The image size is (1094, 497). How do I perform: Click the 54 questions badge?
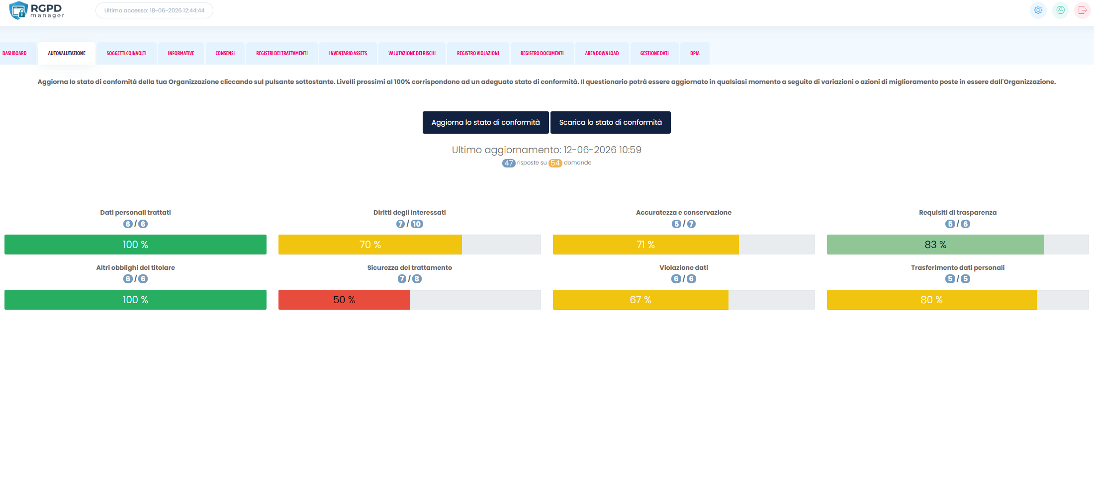click(555, 163)
